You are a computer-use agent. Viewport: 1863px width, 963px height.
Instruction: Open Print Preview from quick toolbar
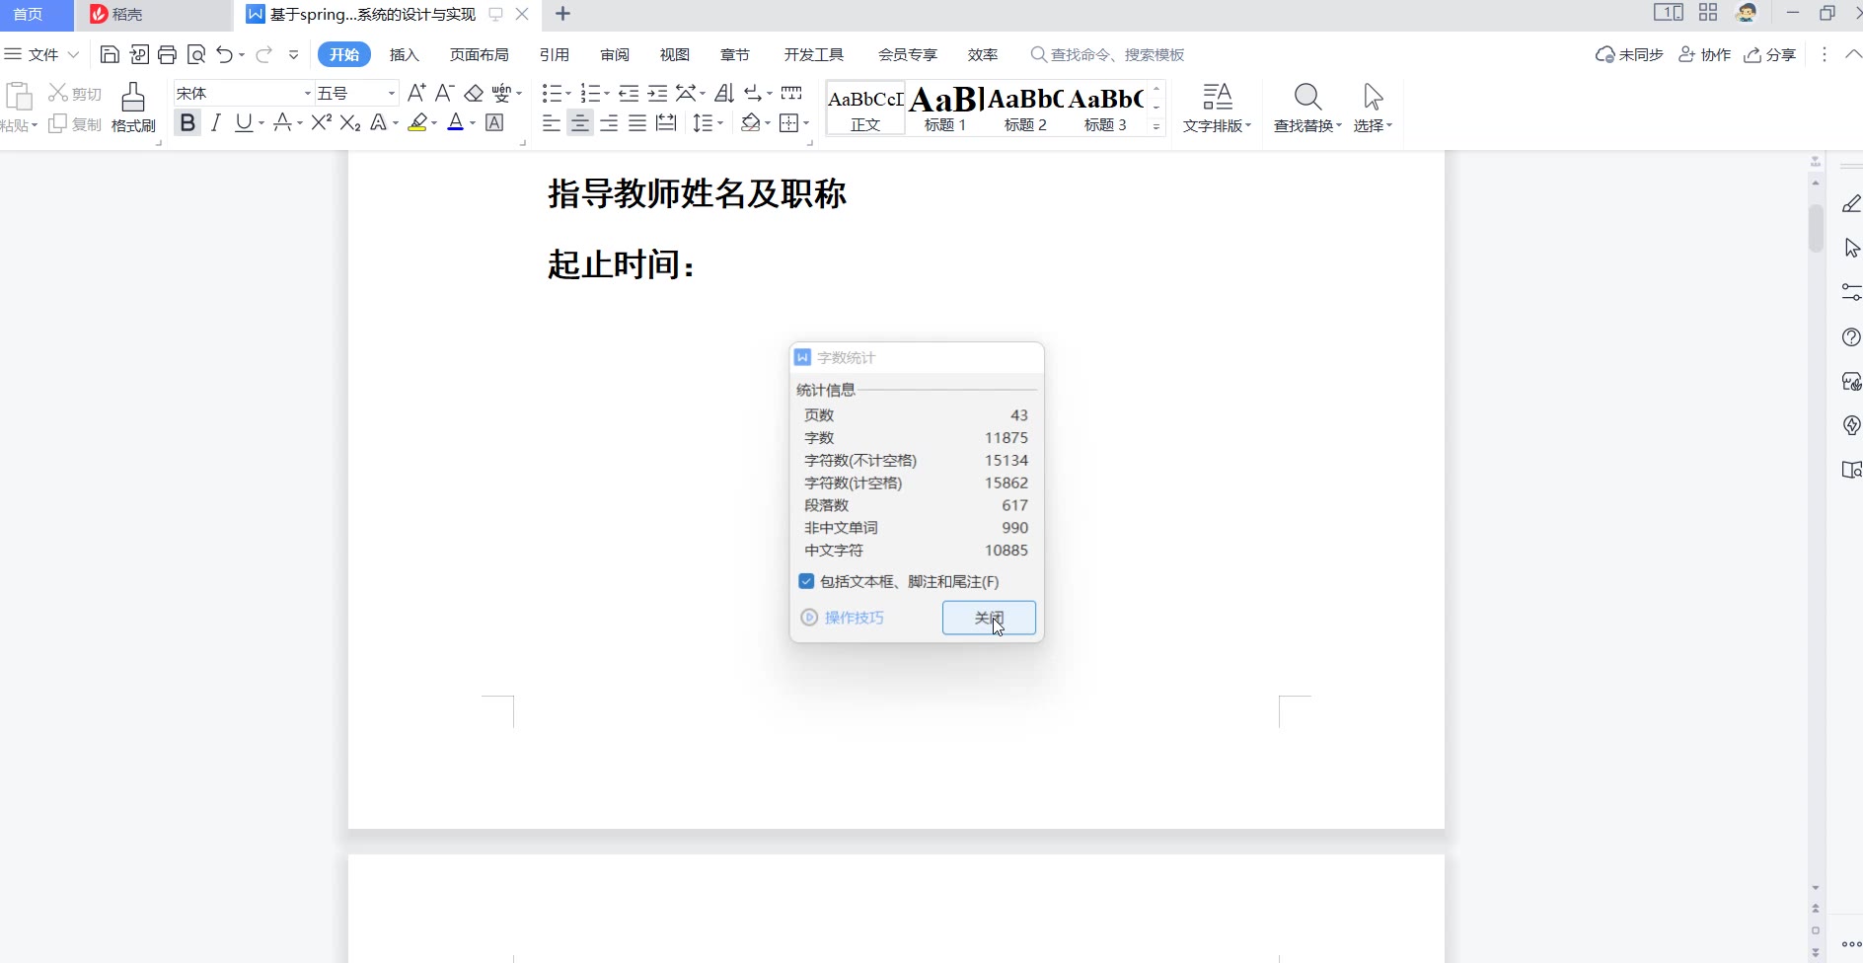point(196,54)
